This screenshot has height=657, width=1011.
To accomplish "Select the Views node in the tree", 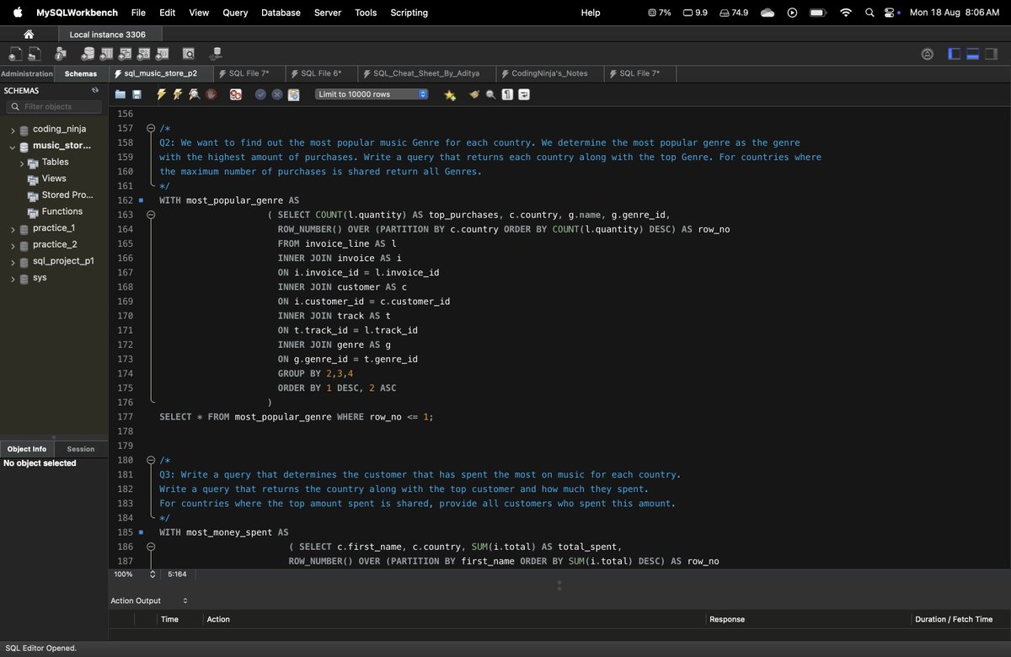I will pyautogui.click(x=54, y=179).
